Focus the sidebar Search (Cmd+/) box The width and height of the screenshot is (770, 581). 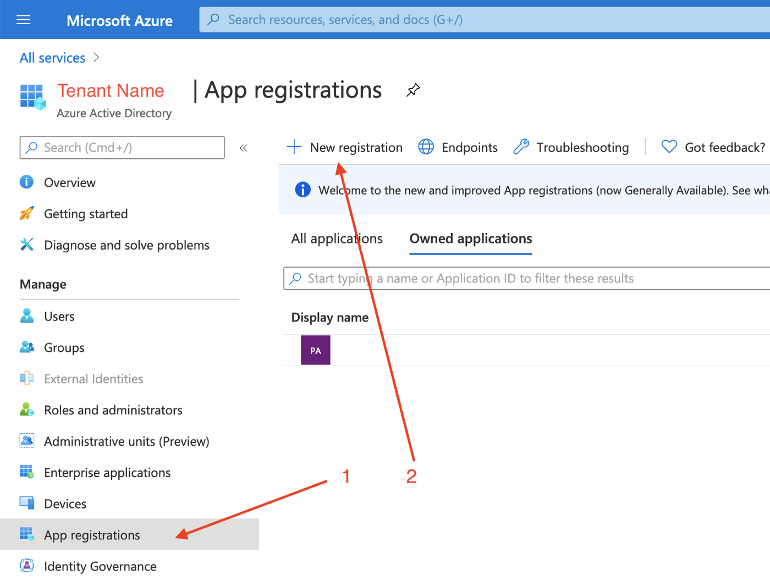point(122,147)
